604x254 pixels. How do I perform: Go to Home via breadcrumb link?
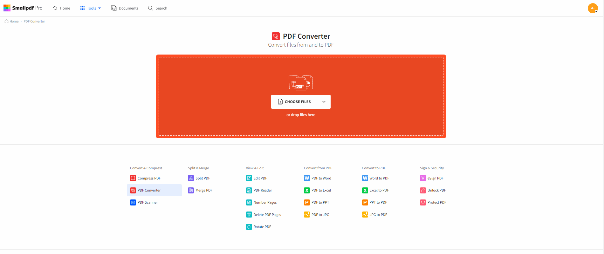11,21
